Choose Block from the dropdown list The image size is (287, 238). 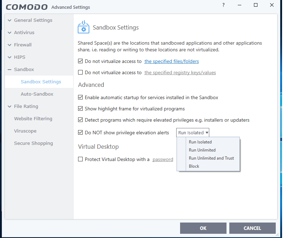tap(194, 166)
